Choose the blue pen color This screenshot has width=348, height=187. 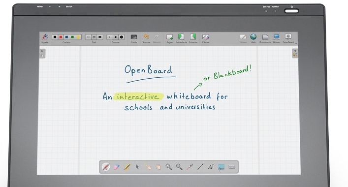point(66,37)
